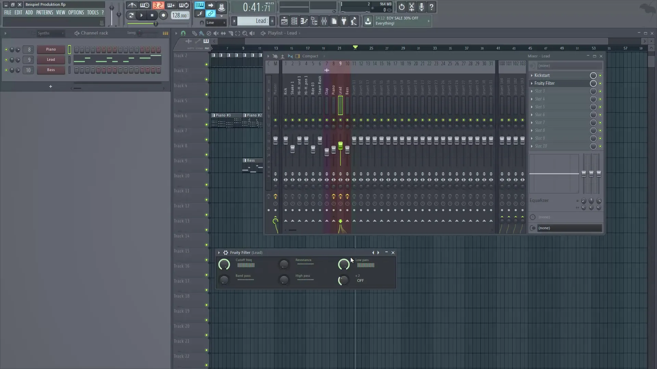Open the EDIT menu

point(18,12)
